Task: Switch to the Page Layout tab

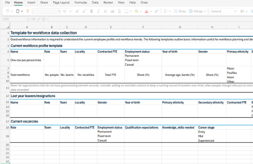Action: click(x=61, y=2)
